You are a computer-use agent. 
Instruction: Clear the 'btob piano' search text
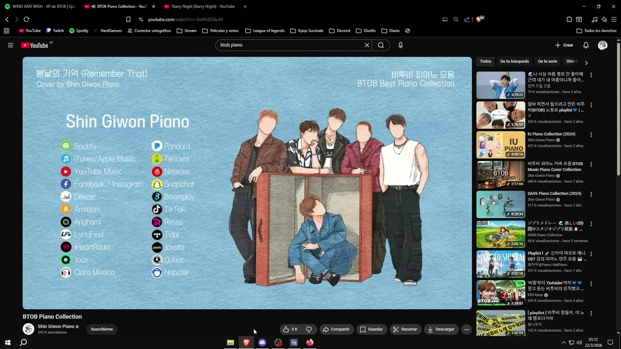367,45
